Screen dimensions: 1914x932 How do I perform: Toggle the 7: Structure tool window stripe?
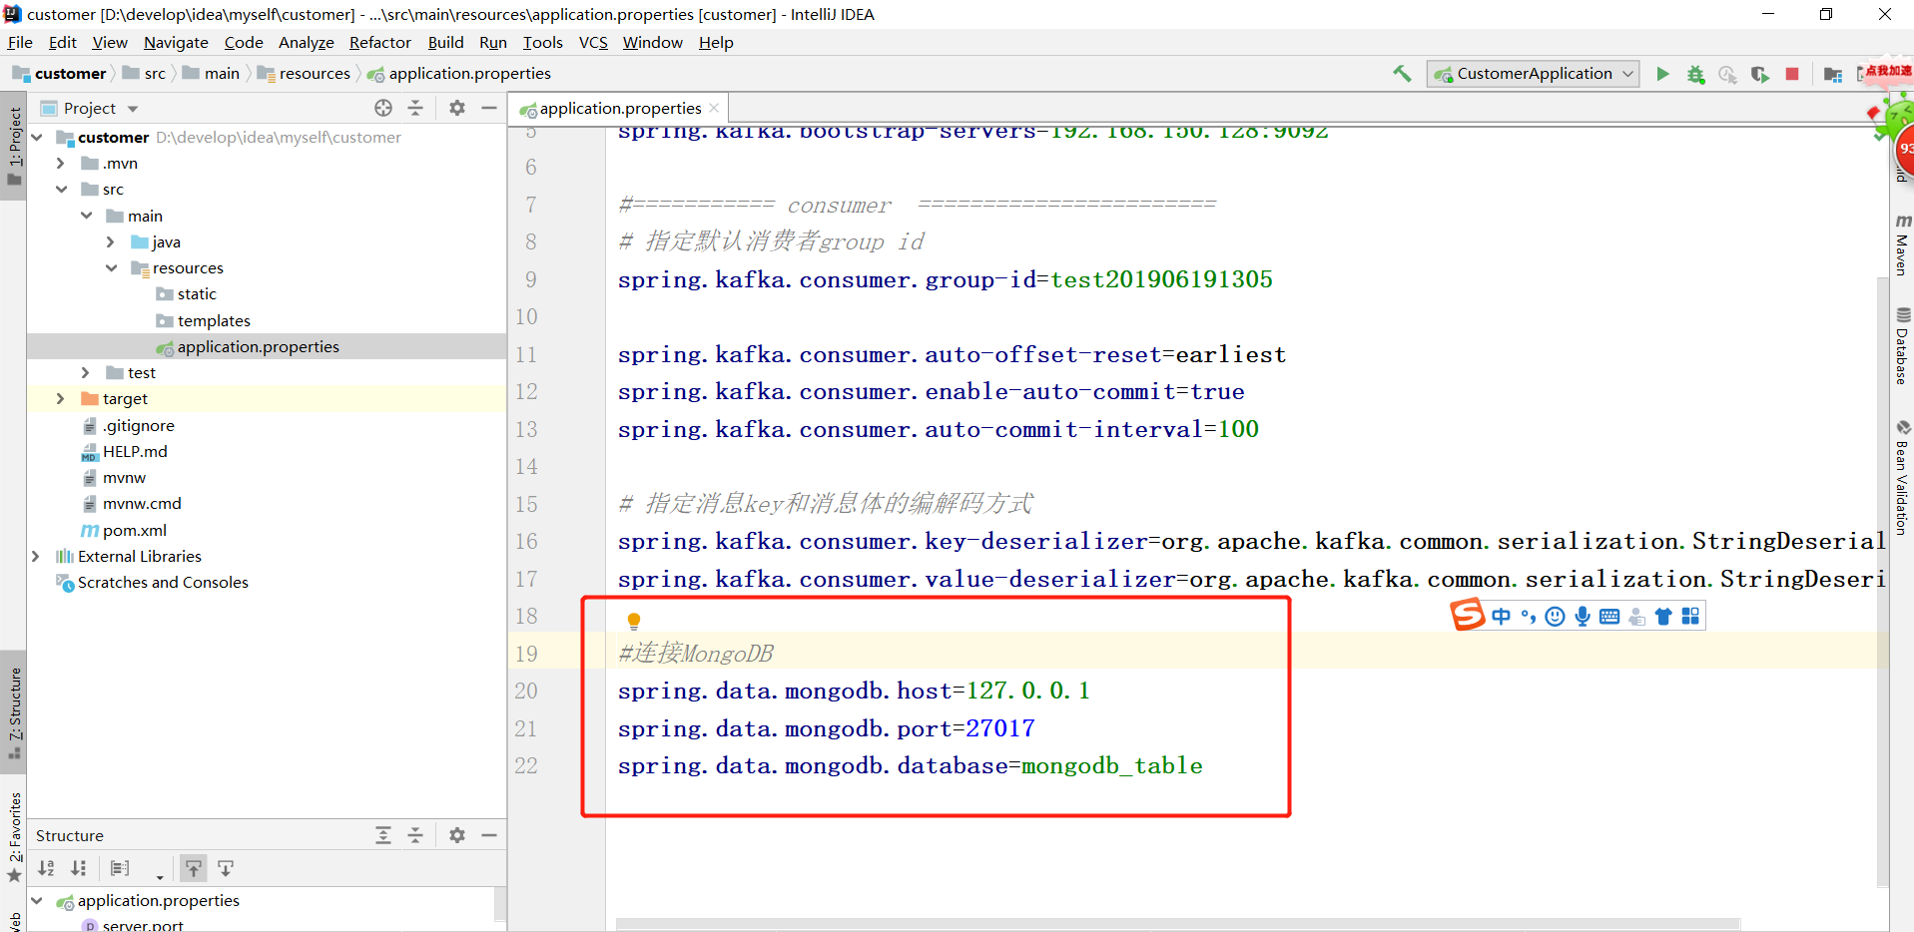click(14, 710)
